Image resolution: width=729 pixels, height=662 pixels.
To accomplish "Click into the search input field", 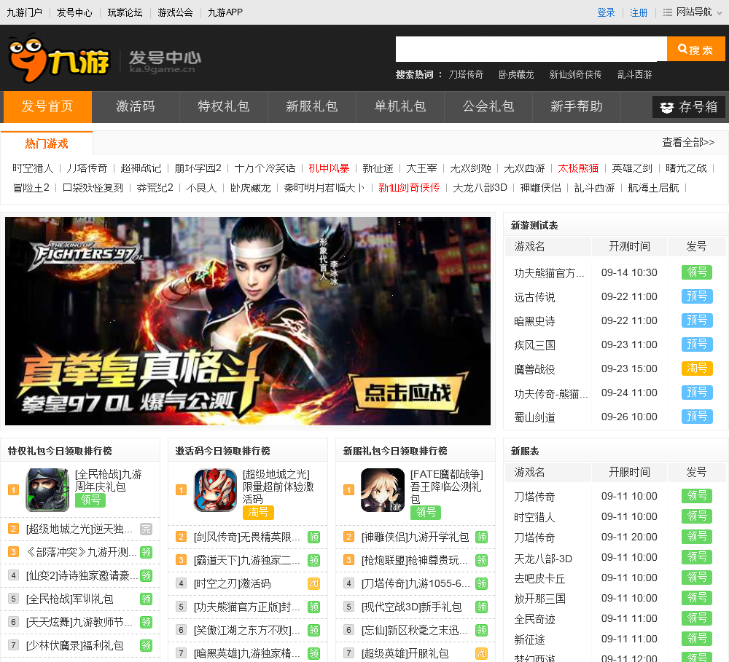I will tap(531, 50).
